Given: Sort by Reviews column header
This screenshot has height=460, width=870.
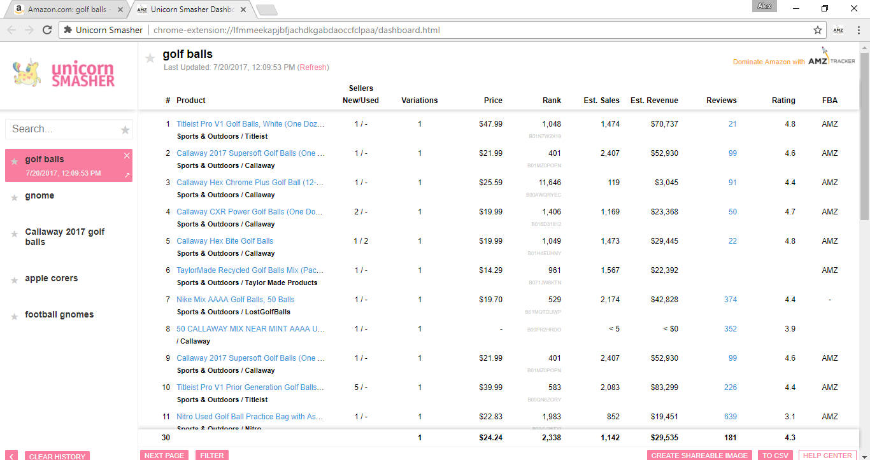Looking at the screenshot, I should pos(722,101).
